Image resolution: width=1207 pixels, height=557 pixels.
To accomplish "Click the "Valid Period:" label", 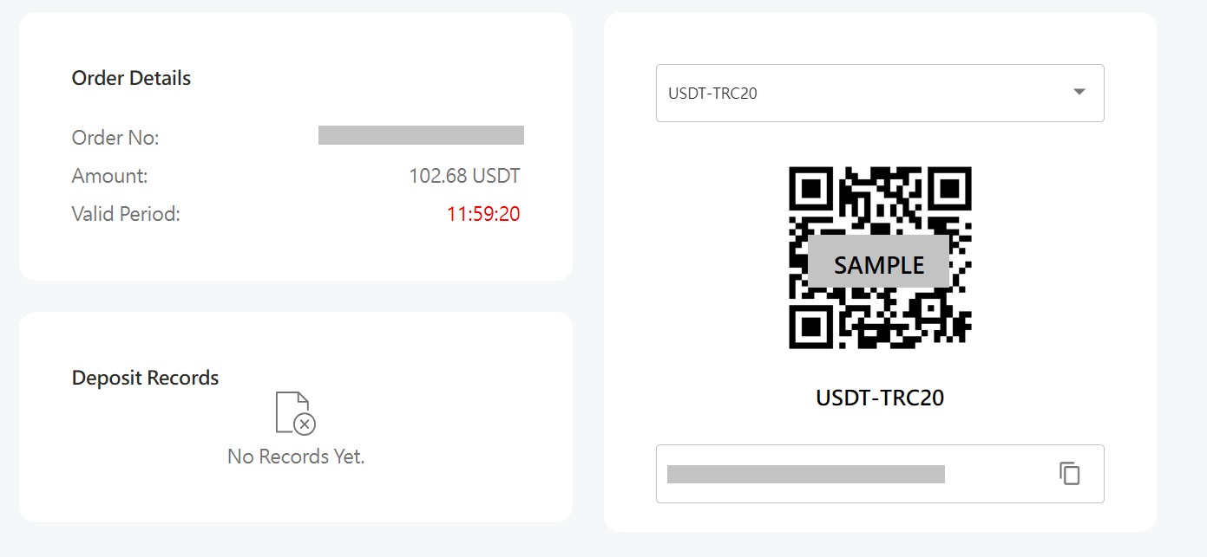I will click(x=126, y=214).
